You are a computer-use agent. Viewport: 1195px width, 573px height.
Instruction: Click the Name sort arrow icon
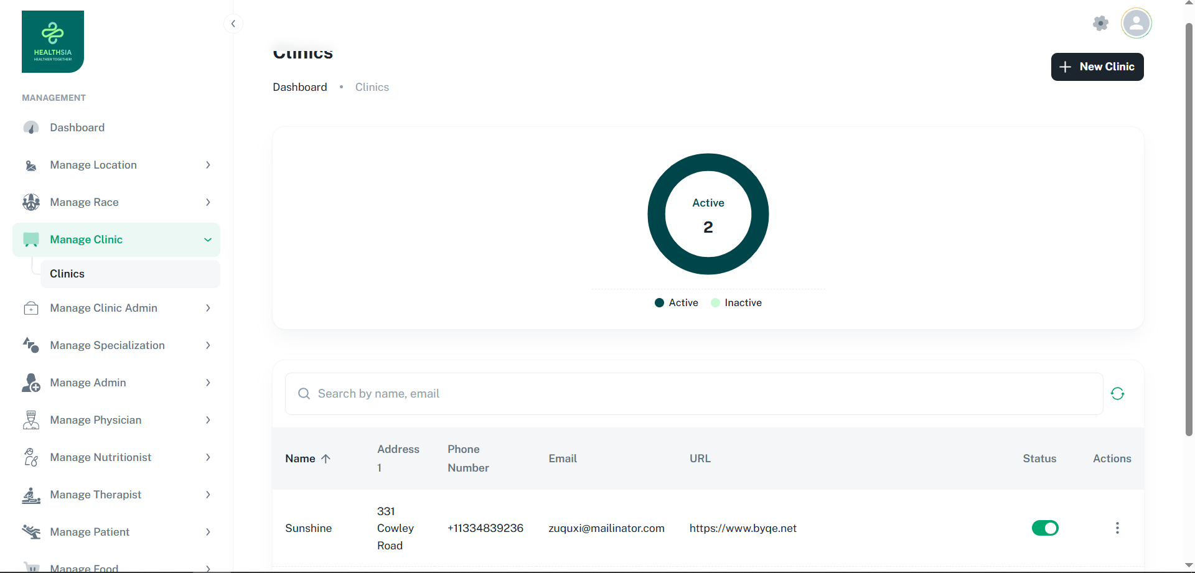click(326, 459)
